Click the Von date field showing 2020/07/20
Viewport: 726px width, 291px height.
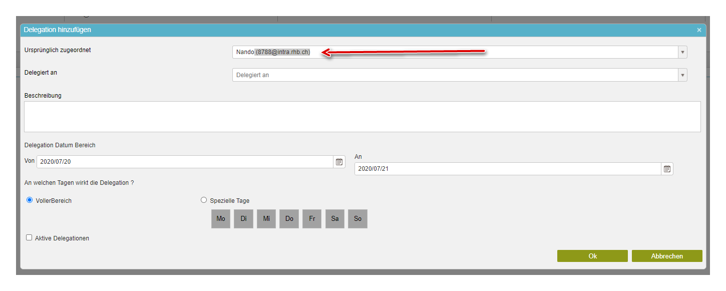tap(184, 162)
